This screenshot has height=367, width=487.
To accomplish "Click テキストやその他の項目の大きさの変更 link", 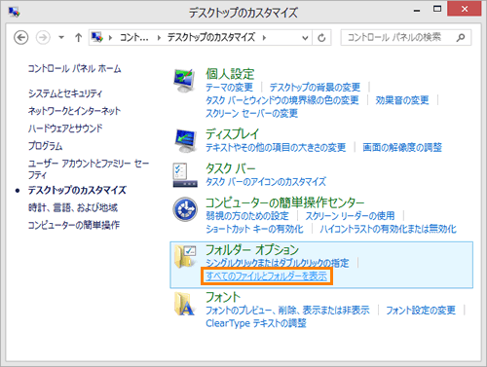I will tap(276, 148).
